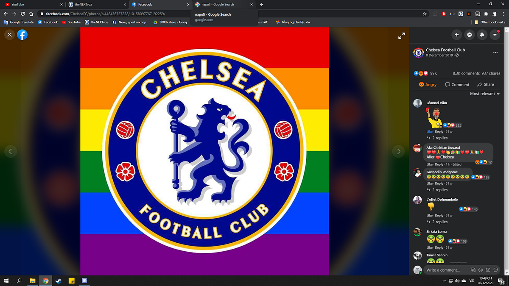The height and width of the screenshot is (286, 509).
Task: Open the volume control in tray
Action: (x=457, y=280)
